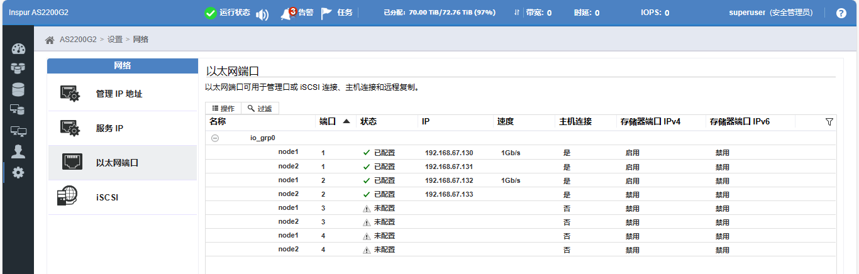The image size is (859, 274).
Task: Open the column filter funnel icon
Action: 829,122
